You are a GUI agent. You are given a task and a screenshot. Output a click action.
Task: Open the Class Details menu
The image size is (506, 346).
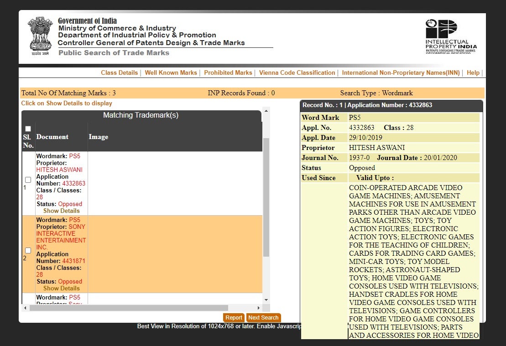point(120,72)
